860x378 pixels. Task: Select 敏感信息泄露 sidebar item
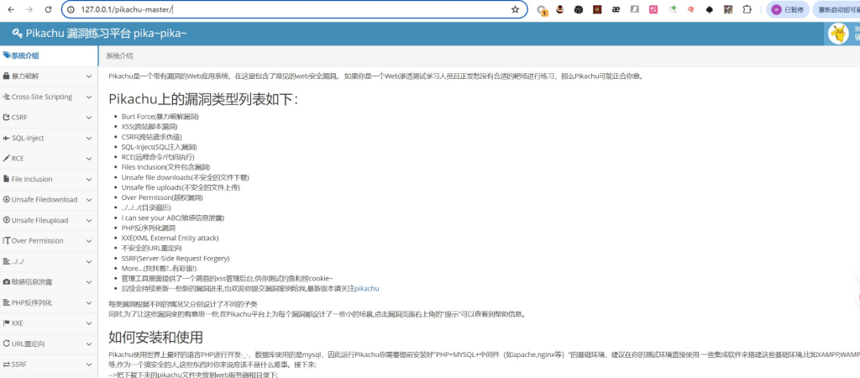pyautogui.click(x=49, y=282)
